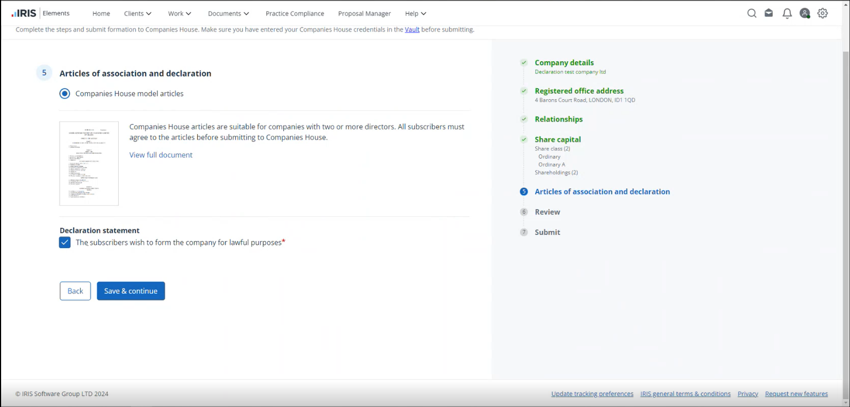
Task: Uncheck the lawful purposes declaration checkbox
Action: tap(65, 243)
